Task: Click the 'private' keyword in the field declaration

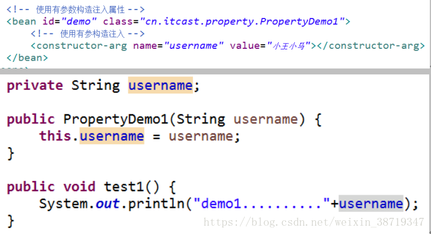Action: click(x=35, y=85)
